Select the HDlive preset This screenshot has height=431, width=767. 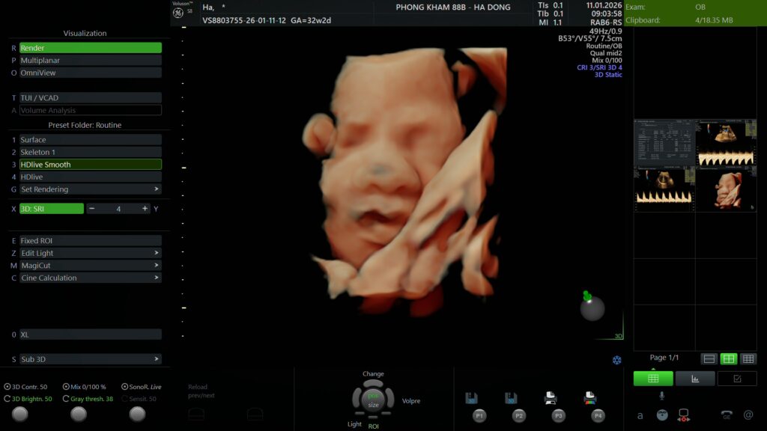point(90,177)
